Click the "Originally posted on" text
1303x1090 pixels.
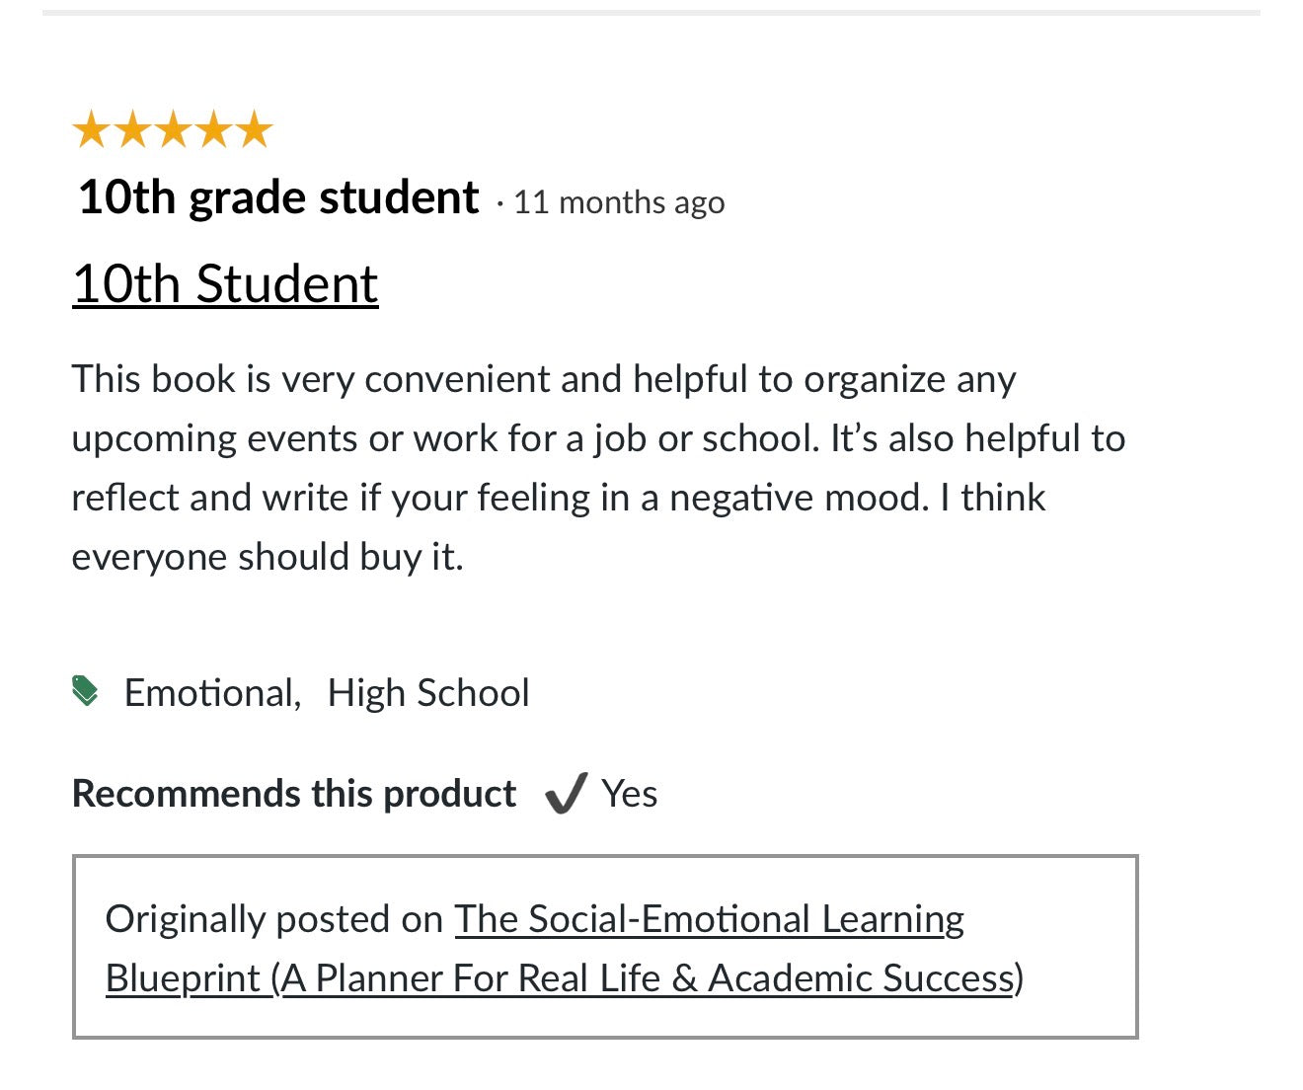pos(273,920)
